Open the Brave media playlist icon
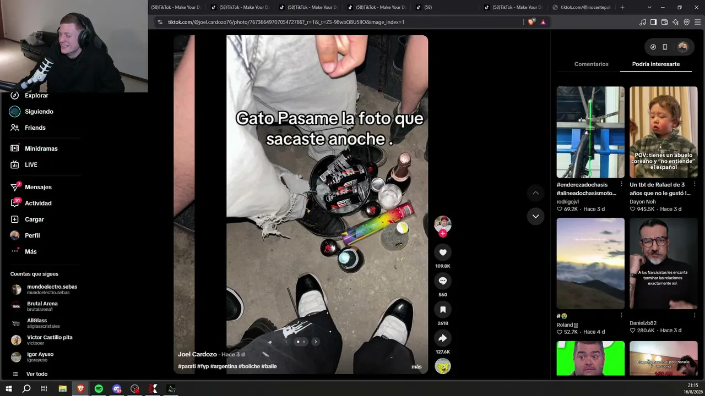 tap(642, 22)
